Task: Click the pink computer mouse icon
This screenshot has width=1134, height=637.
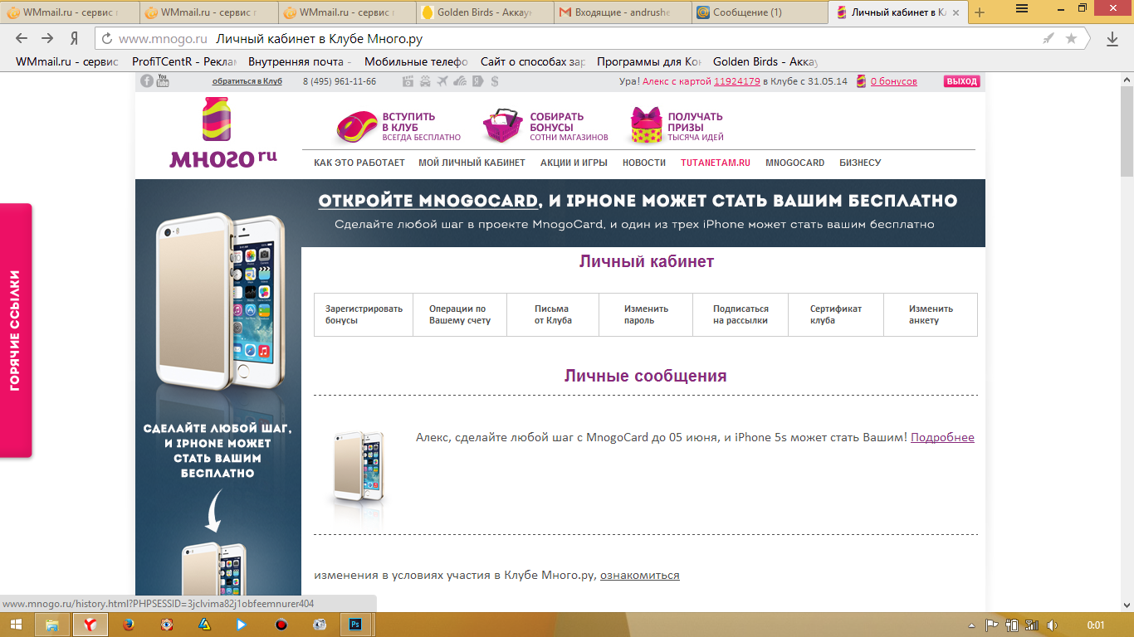Action: pyautogui.click(x=357, y=127)
